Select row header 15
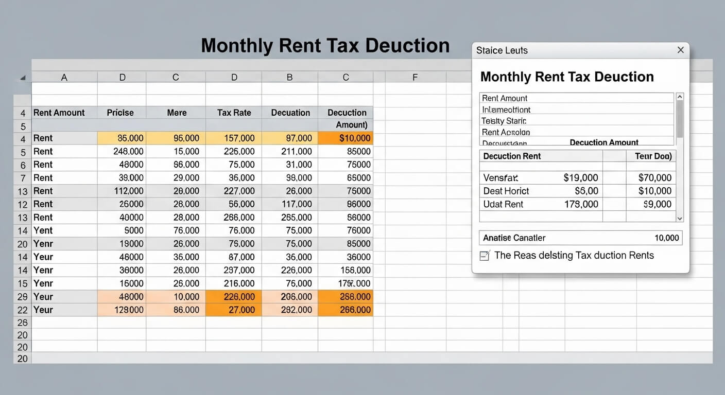The height and width of the screenshot is (395, 725). tap(23, 283)
